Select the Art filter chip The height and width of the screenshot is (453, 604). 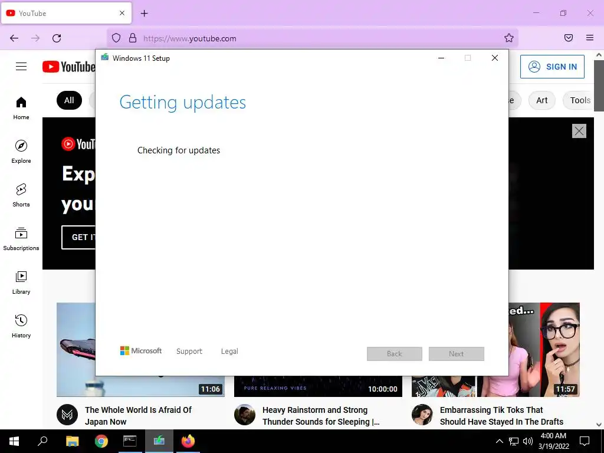point(541,100)
